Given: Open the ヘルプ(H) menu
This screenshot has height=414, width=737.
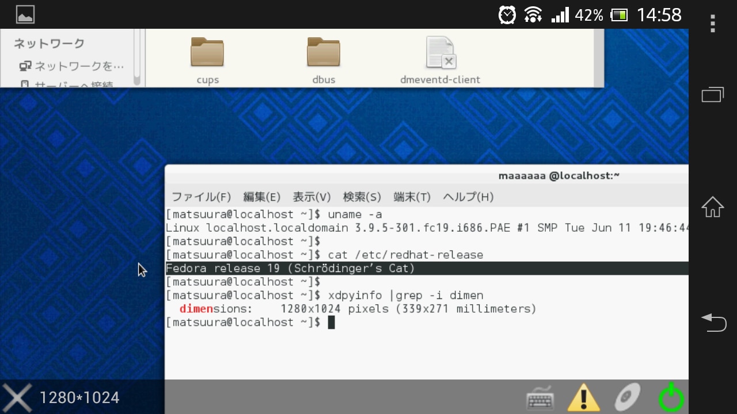Looking at the screenshot, I should click(x=468, y=197).
